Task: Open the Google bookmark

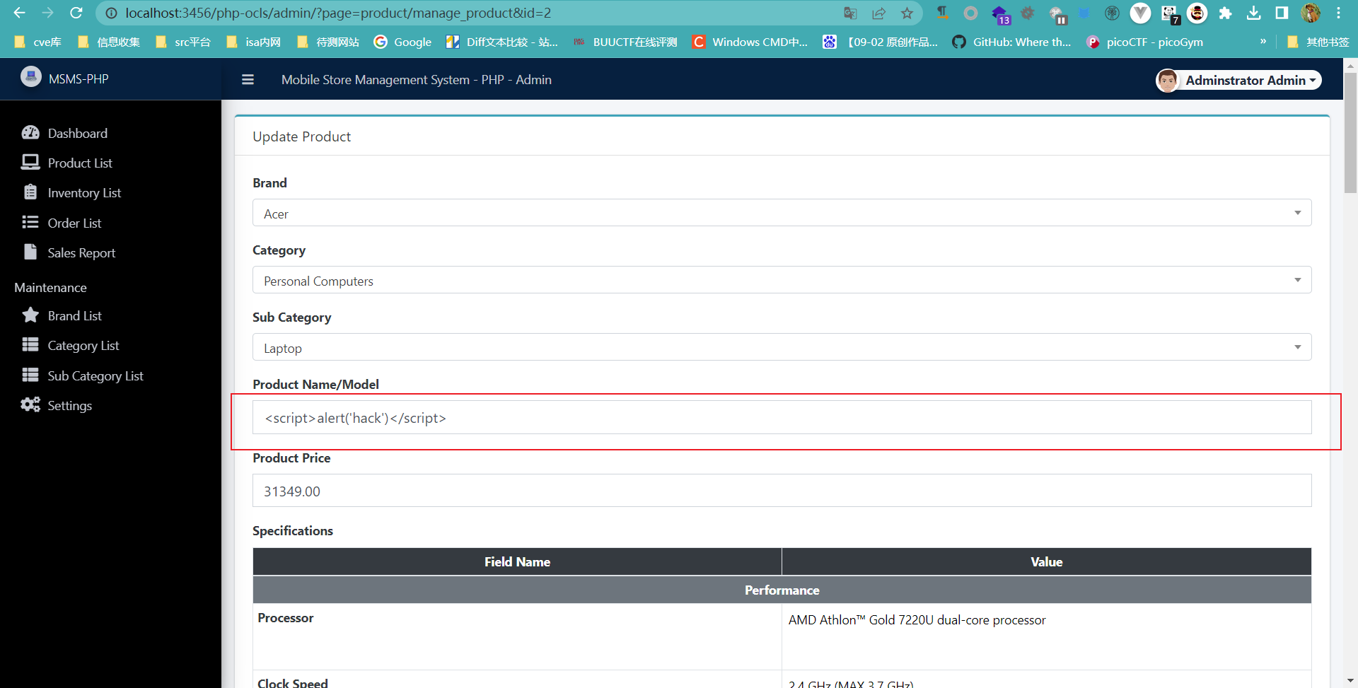Action: [x=403, y=42]
